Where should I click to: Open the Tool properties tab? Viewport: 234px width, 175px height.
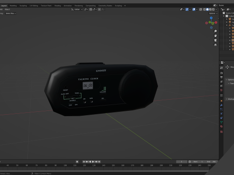point(221,68)
